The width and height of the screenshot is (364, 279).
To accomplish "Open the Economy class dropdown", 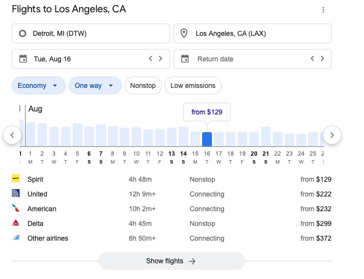I will 38,85.
